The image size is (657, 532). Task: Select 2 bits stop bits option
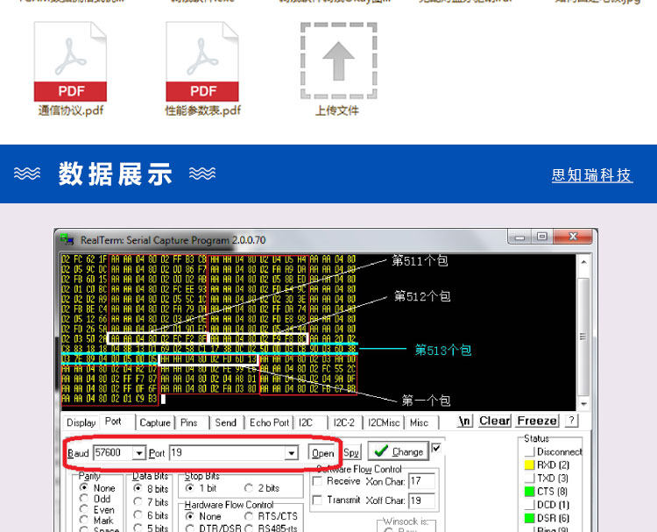[249, 488]
